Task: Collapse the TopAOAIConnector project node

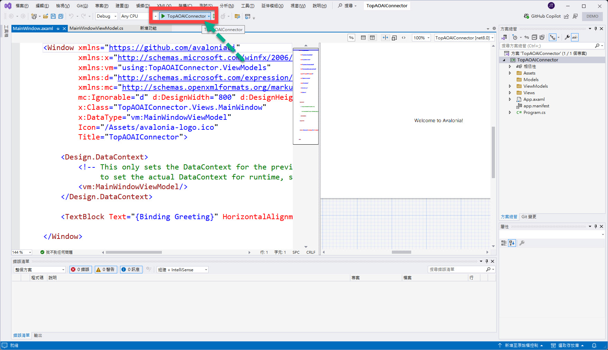Action: click(x=504, y=60)
